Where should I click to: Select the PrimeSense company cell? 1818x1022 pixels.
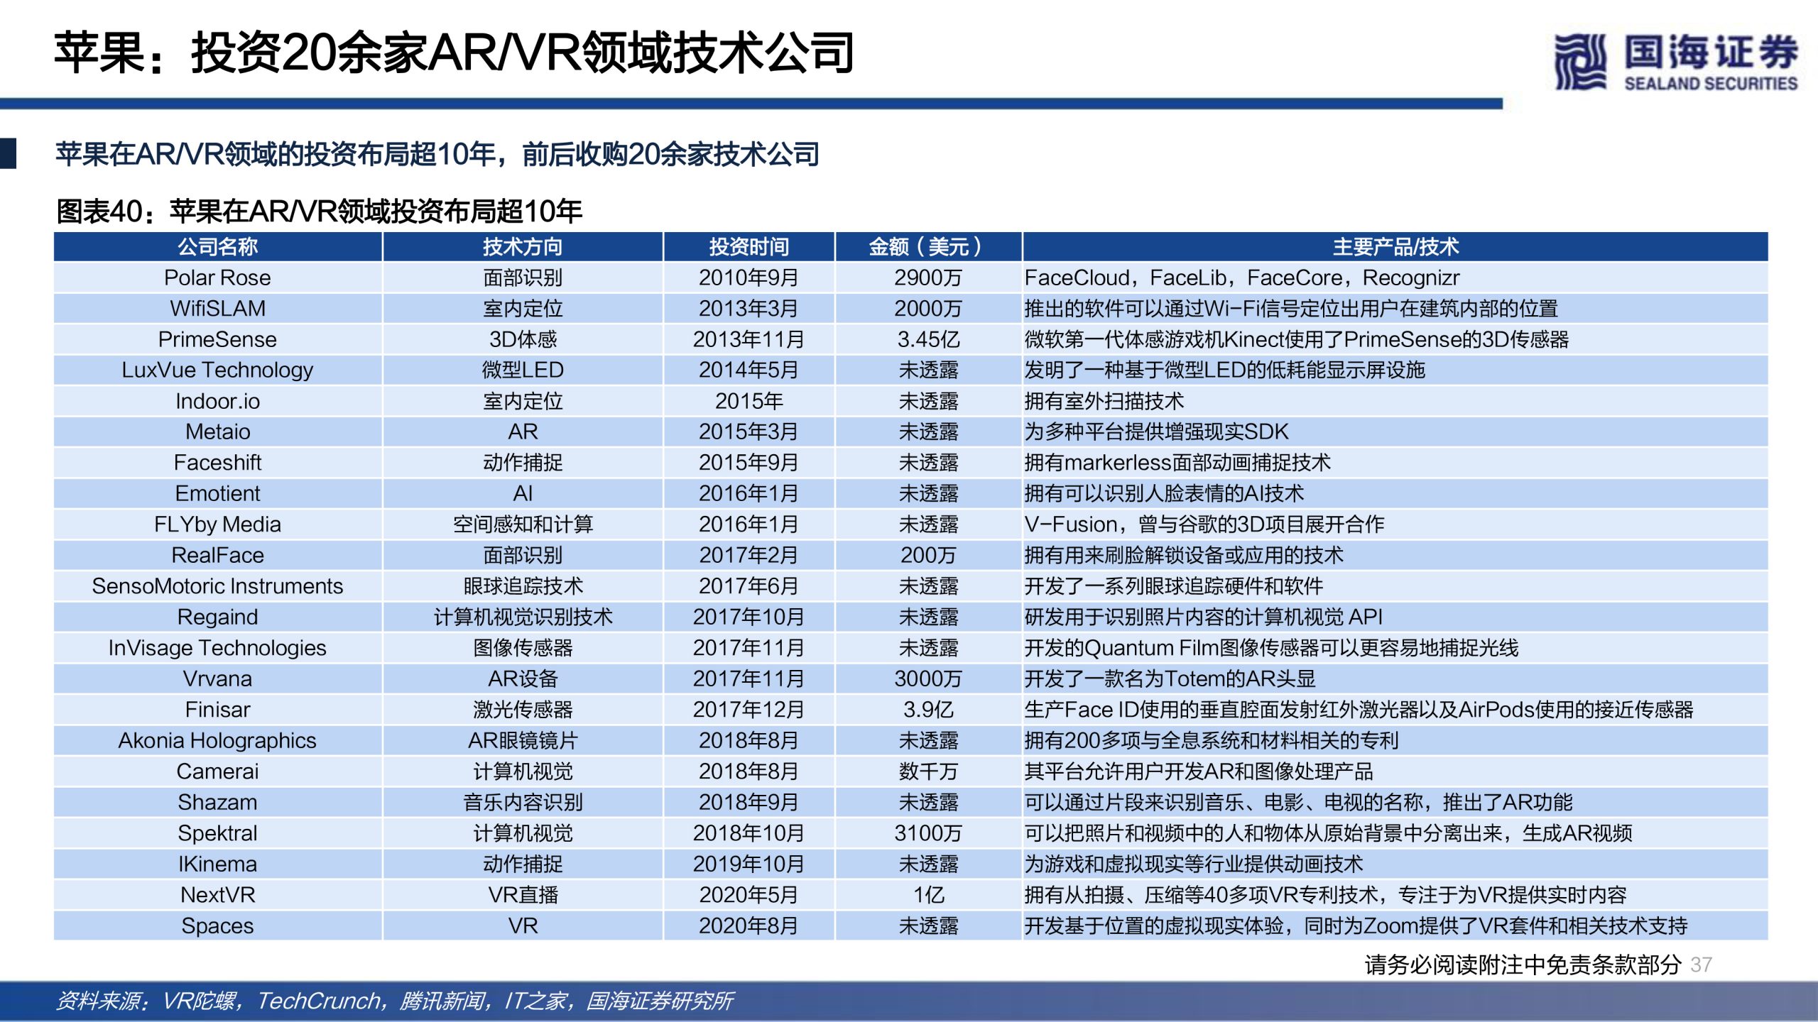(x=217, y=339)
